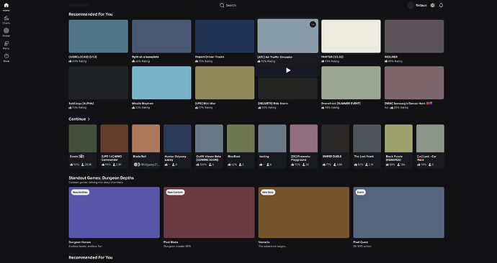This screenshot has height=263, width=497.
Task: Open the Vesteria featured card
Action: (304, 213)
